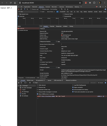
Task: Open console live expression eye icon
Action: pyautogui.click(x=30, y=83)
